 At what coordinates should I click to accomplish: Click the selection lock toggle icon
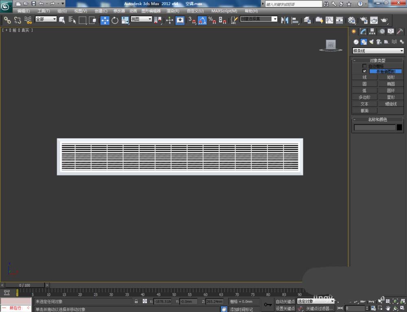pos(136,301)
